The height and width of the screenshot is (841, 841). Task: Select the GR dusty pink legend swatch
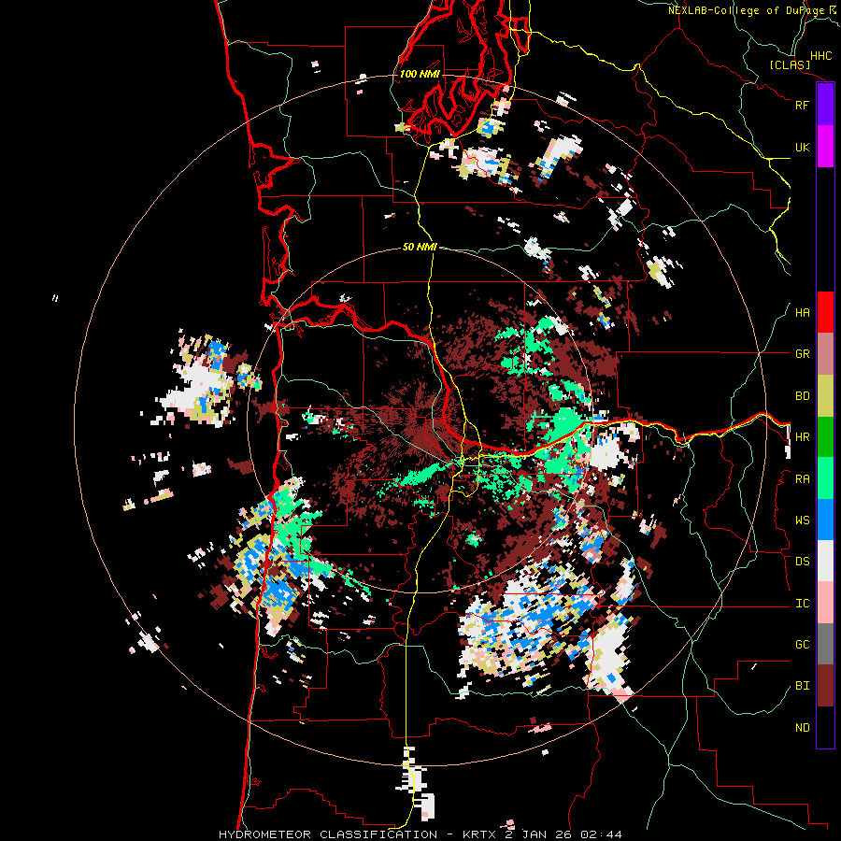(x=825, y=354)
